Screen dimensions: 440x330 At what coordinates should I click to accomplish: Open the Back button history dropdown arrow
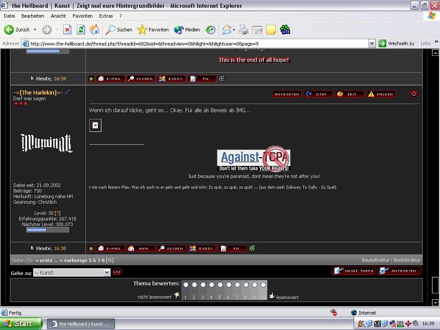35,30
